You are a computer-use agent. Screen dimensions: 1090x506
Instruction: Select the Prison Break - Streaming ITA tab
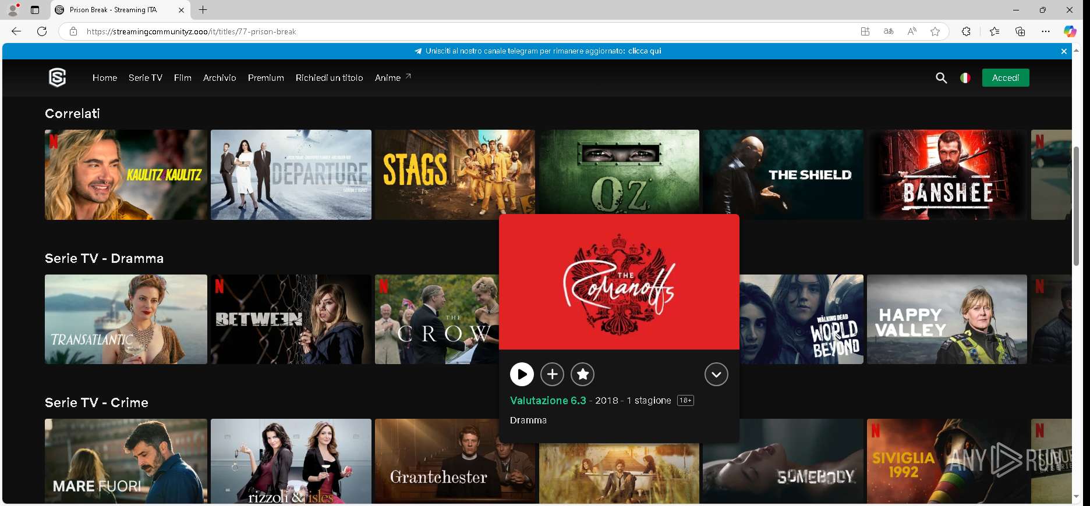[x=121, y=10]
